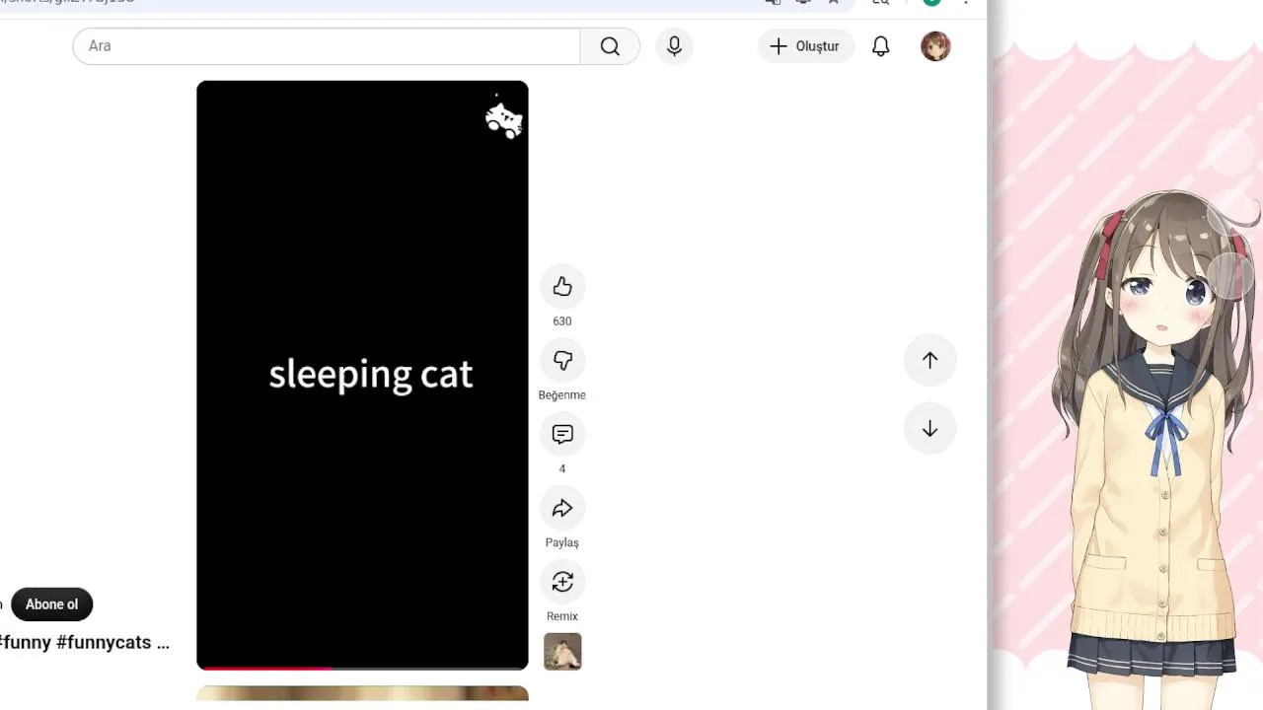Dislike the short with thumbs-down icon
Viewport: 1263px width, 710px height.
coord(562,361)
